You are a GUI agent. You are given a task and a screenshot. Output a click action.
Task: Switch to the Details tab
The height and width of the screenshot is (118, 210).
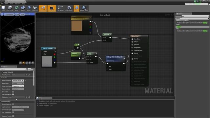tap(9, 67)
